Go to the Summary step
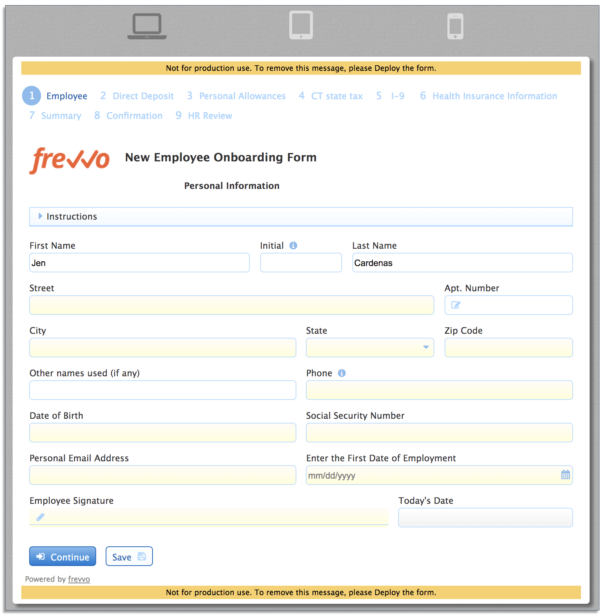Viewport: 605px width, 616px height. click(55, 116)
